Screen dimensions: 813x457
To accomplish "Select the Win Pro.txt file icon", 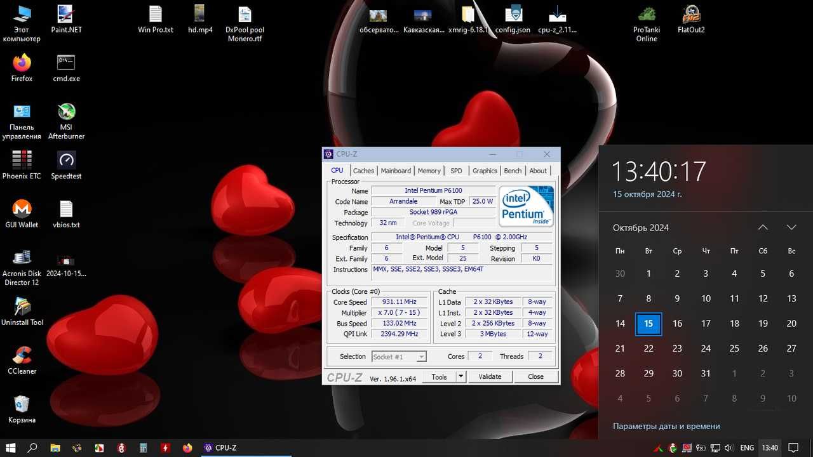I will [x=156, y=20].
